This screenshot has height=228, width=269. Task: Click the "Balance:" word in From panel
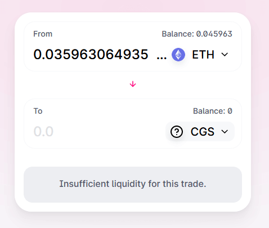178,34
